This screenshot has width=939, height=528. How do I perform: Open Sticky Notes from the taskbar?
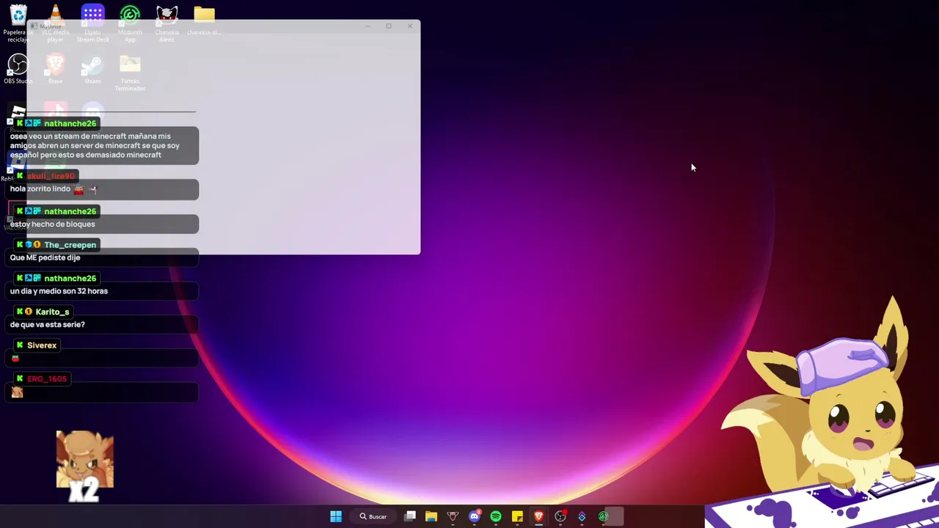[x=517, y=516]
